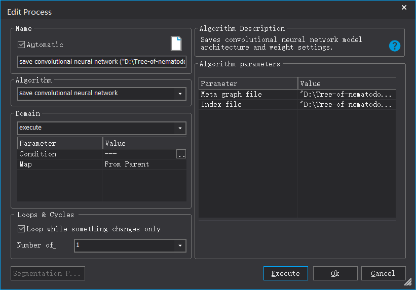Open the Number of cycles dropdown
416x290 pixels.
coord(180,245)
